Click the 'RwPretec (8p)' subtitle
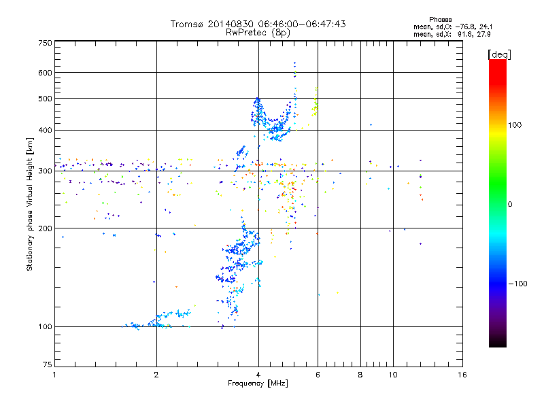The width and height of the screenshot is (544, 408). (258, 33)
